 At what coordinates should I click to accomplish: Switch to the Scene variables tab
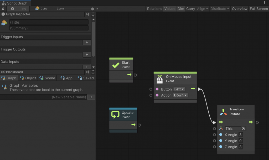pyautogui.click(x=47, y=78)
